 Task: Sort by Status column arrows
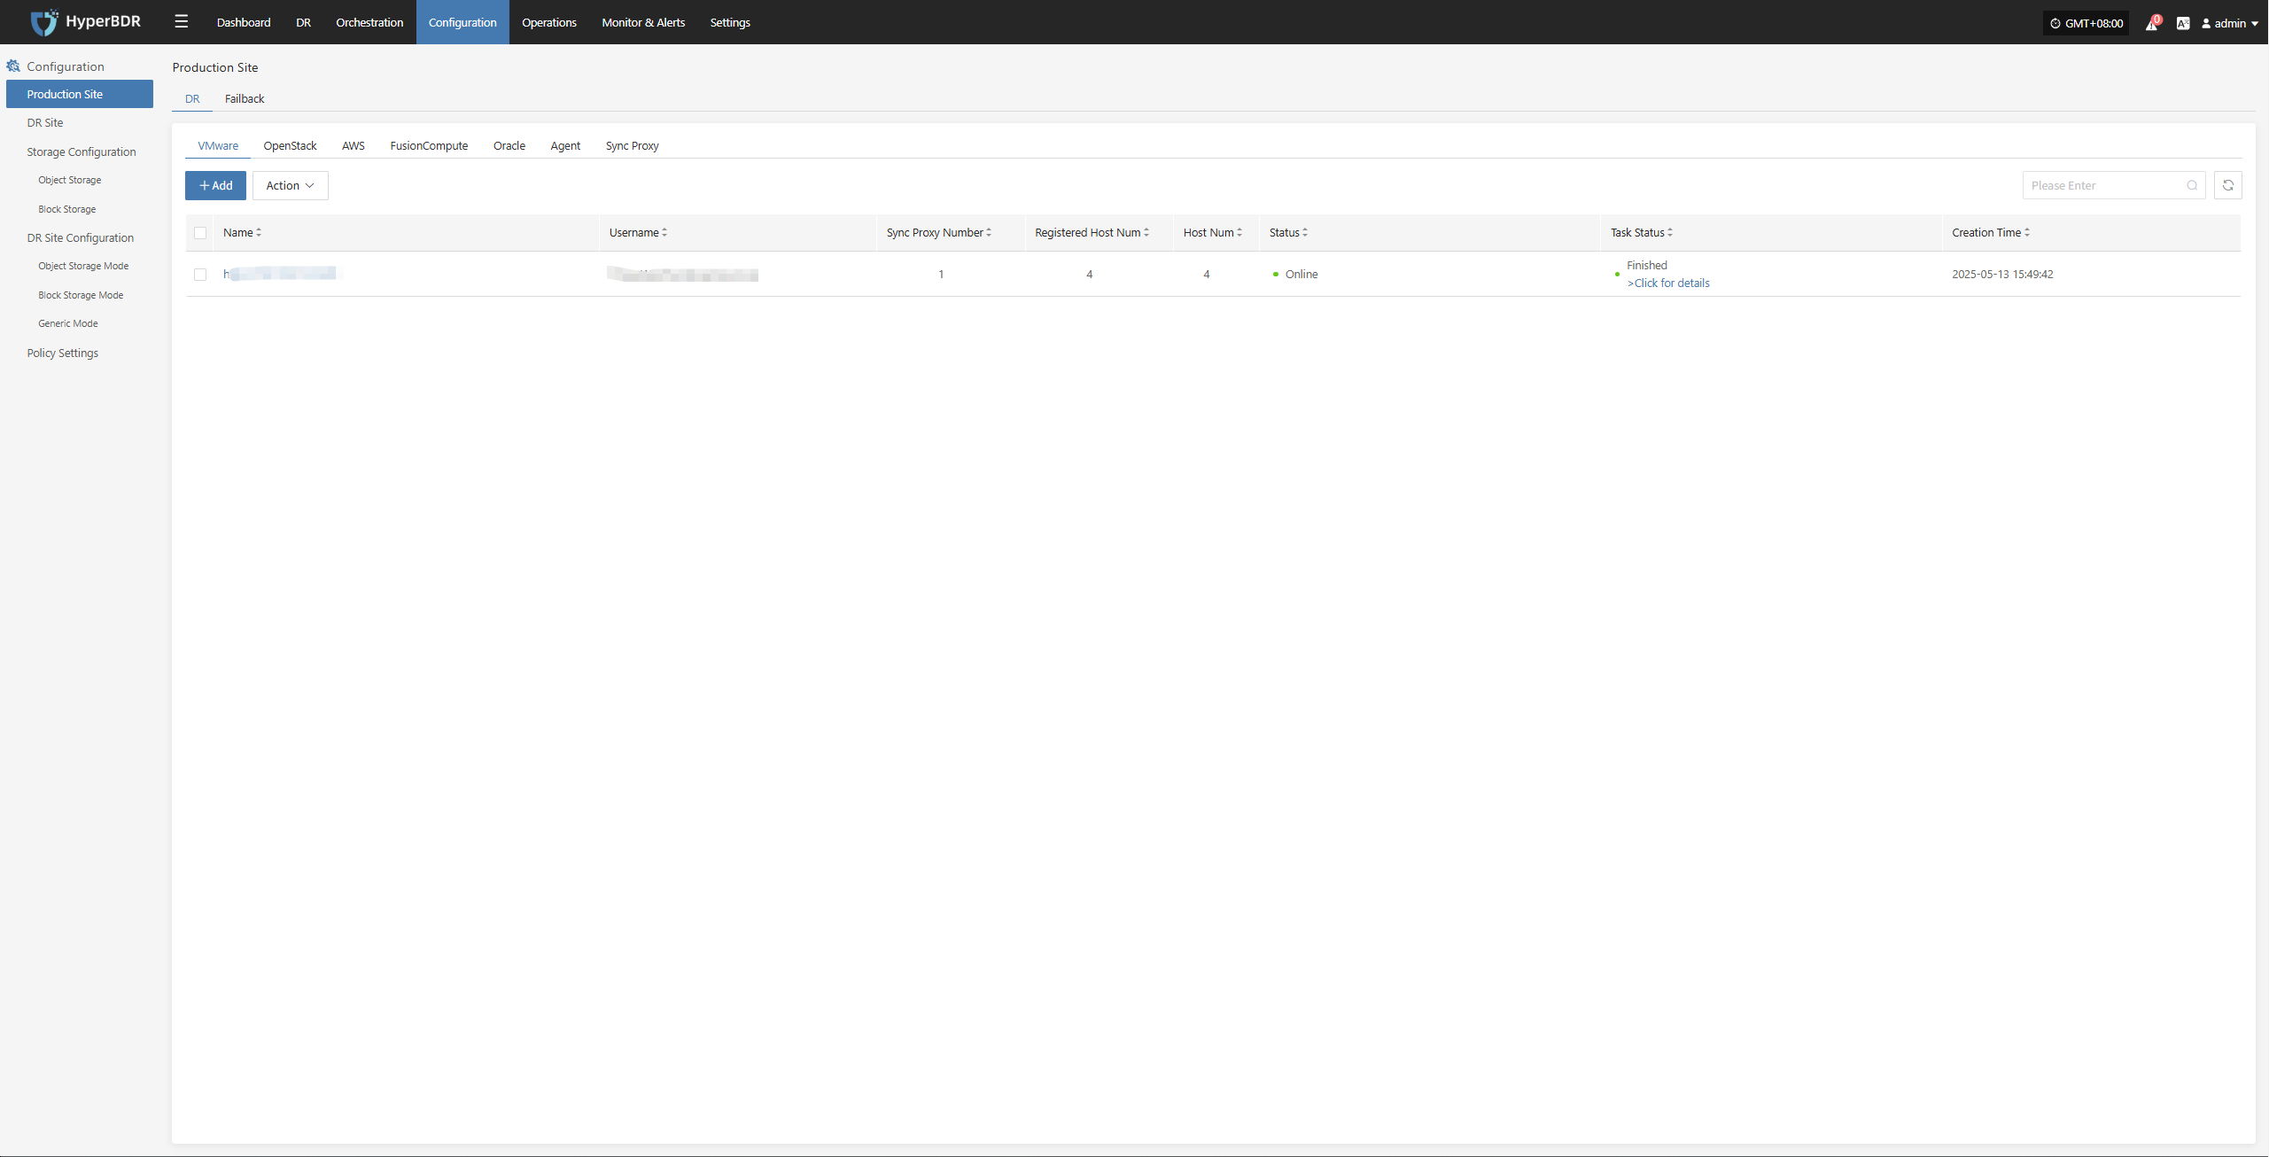click(x=1305, y=232)
